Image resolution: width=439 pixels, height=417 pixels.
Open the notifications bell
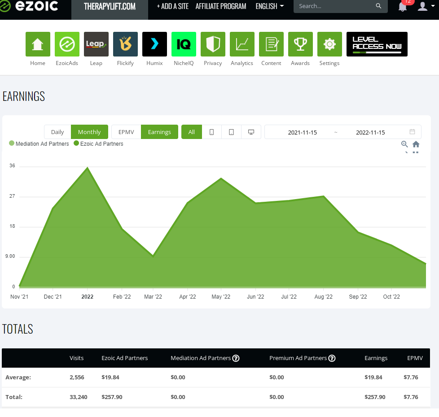(x=403, y=6)
